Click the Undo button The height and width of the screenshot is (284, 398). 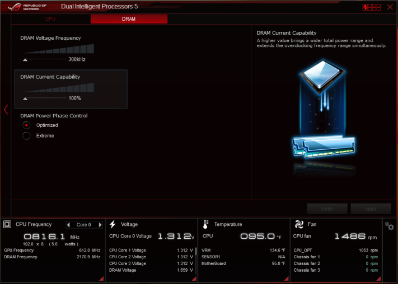[x=327, y=209]
